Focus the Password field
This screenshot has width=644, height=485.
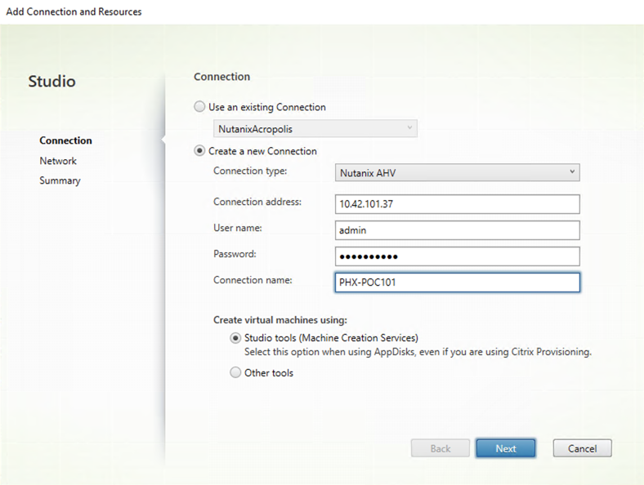tap(457, 256)
